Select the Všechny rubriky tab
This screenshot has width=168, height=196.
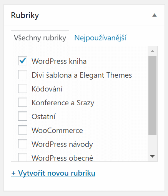click(x=40, y=38)
